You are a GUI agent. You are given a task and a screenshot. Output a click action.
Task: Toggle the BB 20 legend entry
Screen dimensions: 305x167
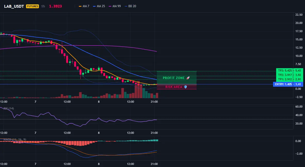tap(130, 6)
